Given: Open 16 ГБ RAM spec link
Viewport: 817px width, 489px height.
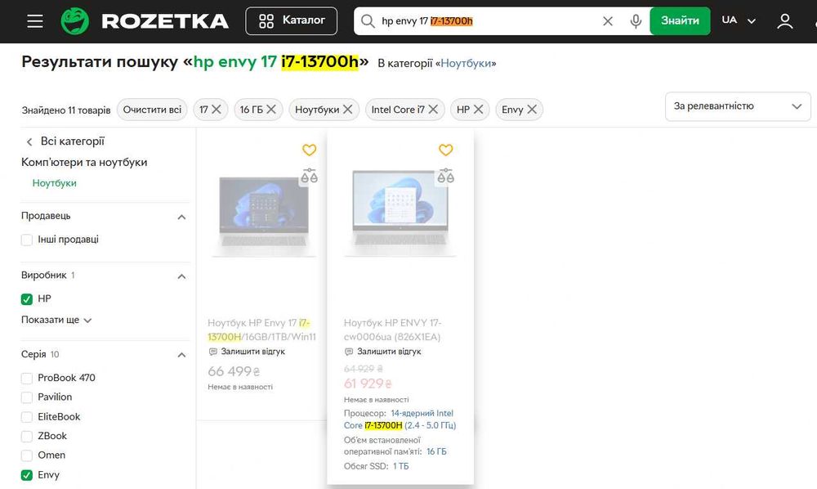Looking at the screenshot, I should click(436, 452).
